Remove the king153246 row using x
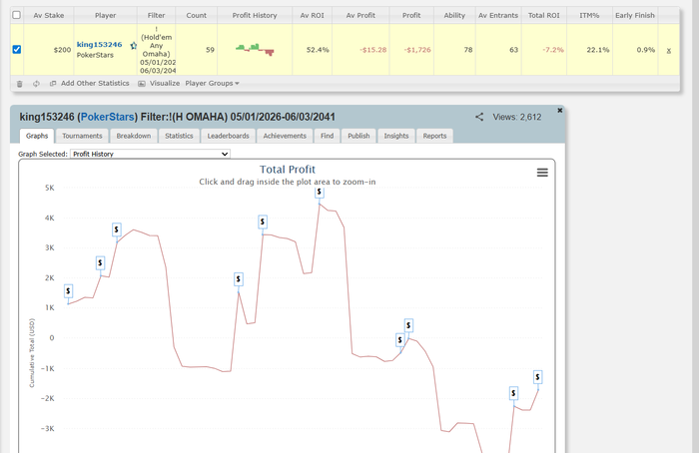Image resolution: width=699 pixels, height=453 pixels. (x=669, y=50)
